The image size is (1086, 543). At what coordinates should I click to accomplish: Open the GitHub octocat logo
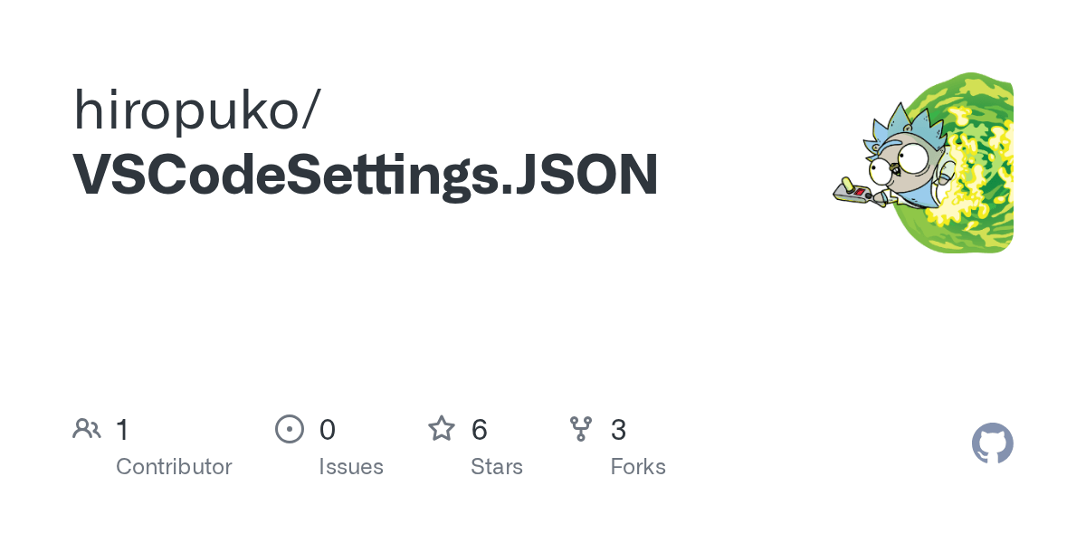click(x=993, y=443)
